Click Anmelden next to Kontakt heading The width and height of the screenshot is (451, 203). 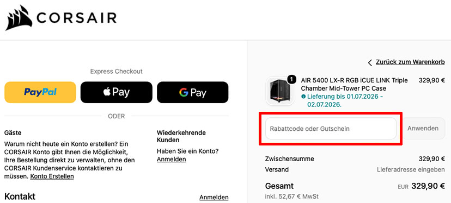pos(214,197)
